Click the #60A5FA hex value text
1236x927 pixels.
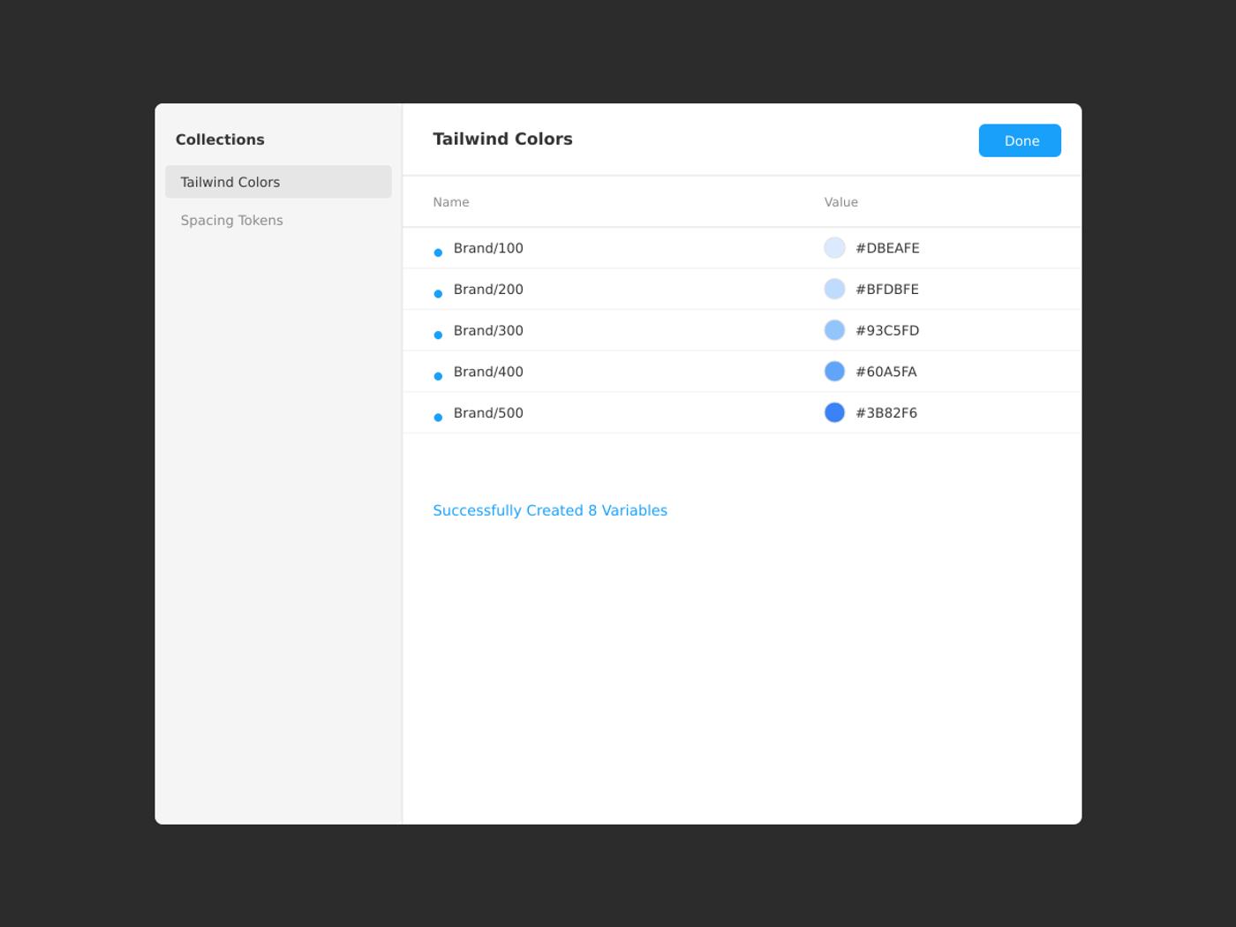click(886, 372)
